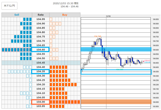
Task: Click the 104.748 high price label on chart
Action: coord(98,36)
